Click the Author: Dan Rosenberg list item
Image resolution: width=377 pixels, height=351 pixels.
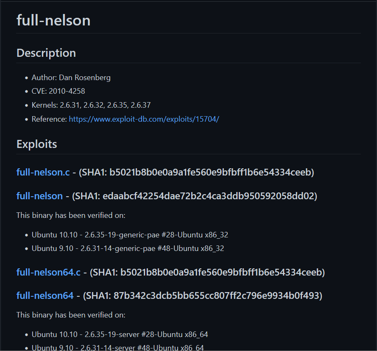coord(71,78)
